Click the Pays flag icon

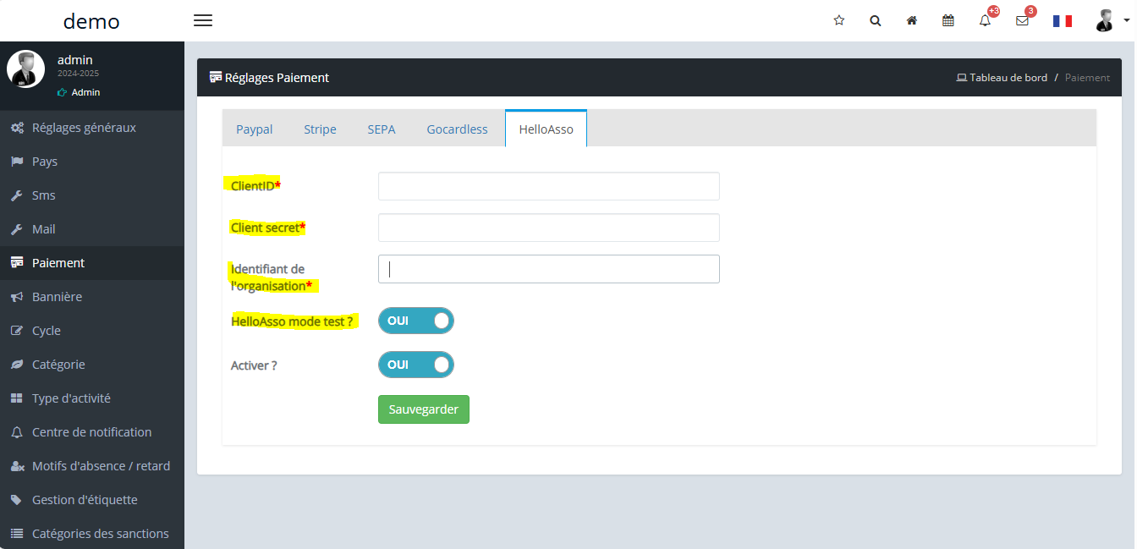click(x=16, y=162)
